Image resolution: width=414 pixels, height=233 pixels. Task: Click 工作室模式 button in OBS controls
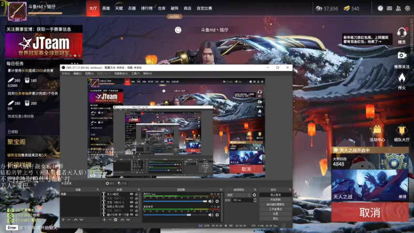[275, 209]
